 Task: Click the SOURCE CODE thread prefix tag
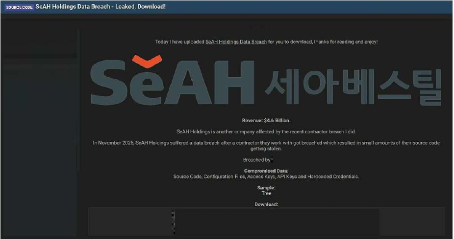(x=20, y=7)
